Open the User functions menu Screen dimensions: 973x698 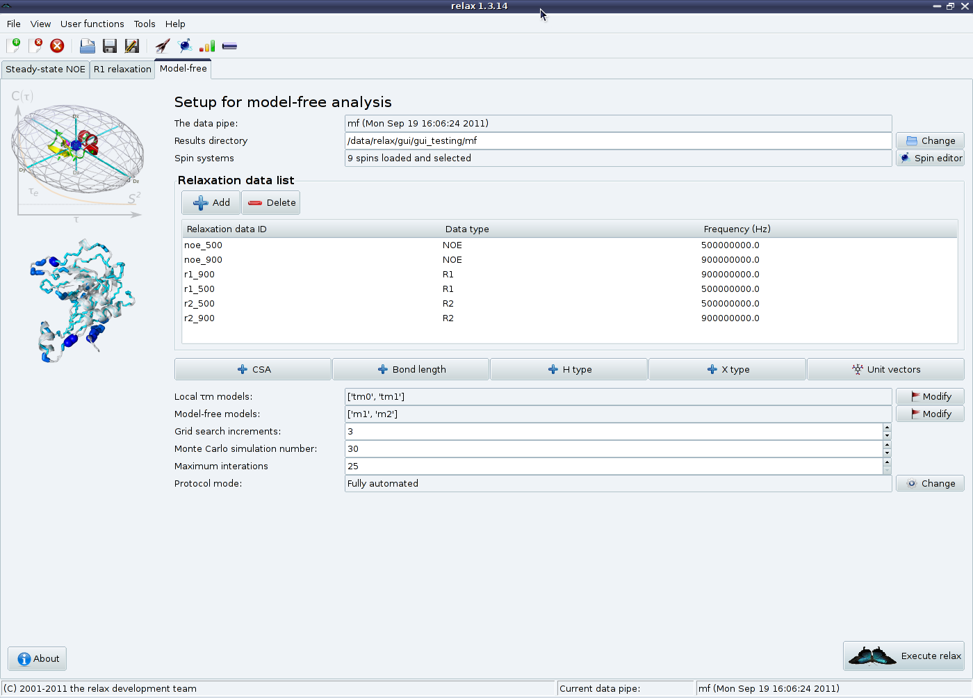(x=92, y=24)
